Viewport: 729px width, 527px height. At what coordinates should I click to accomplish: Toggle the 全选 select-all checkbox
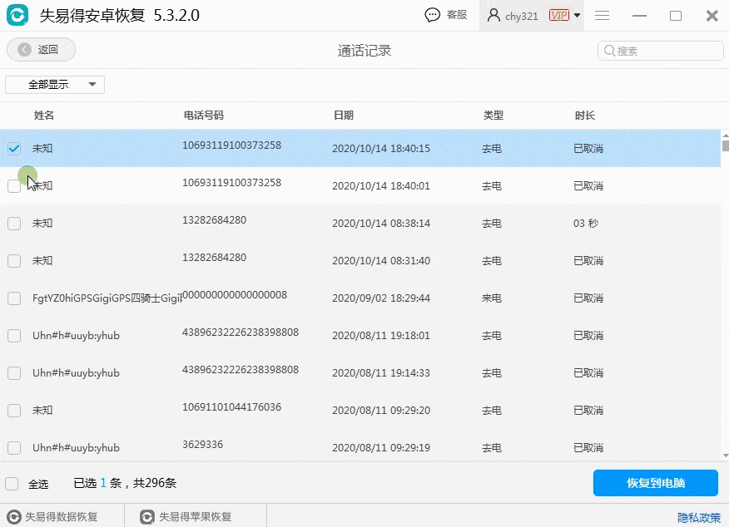(x=12, y=484)
